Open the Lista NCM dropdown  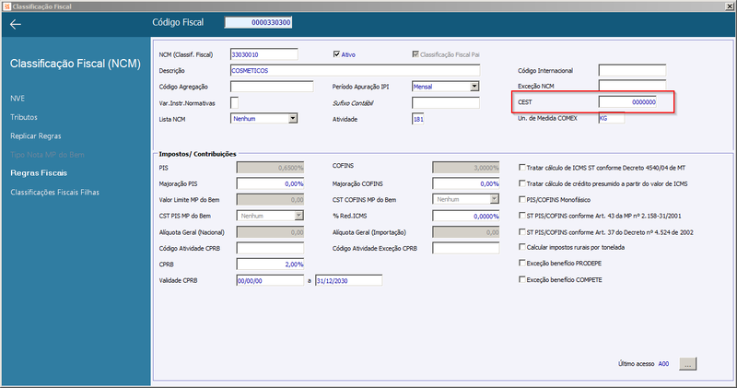click(293, 119)
